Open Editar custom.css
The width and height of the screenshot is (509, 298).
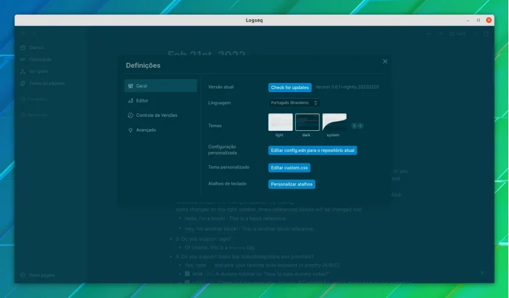click(x=289, y=168)
